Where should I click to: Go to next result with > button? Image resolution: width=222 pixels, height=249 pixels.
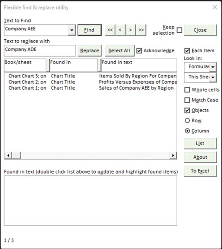[x=130, y=30]
